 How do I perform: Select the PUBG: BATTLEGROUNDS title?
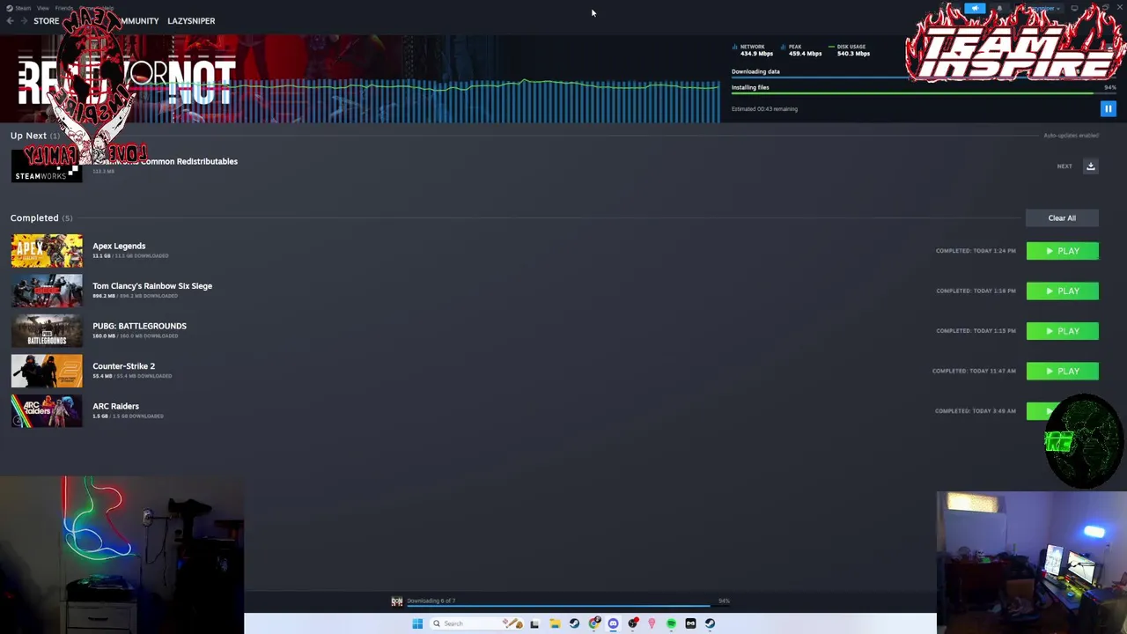click(139, 326)
